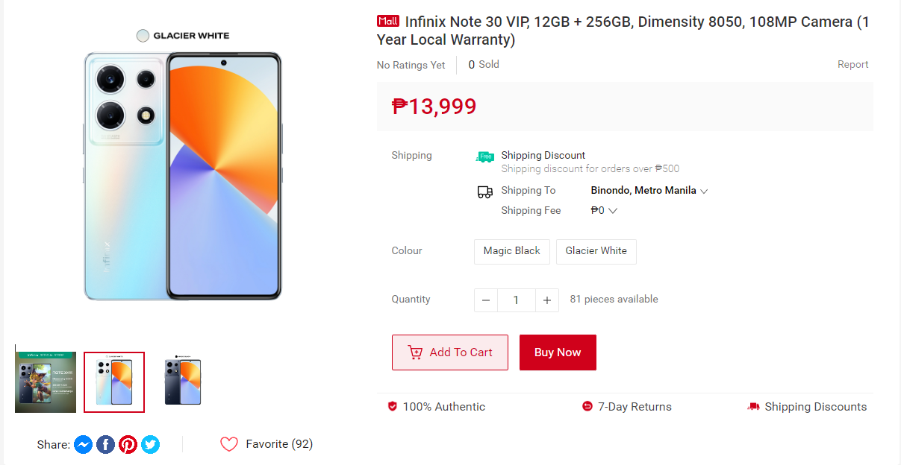The image size is (901, 465).
Task: Click the 7-Day Returns icon
Action: click(x=587, y=407)
